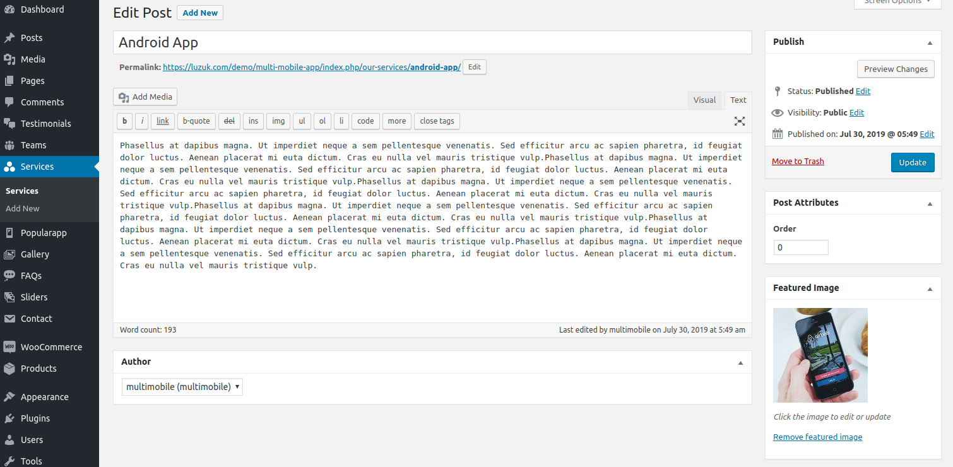Click the del quicktag button
The image size is (953, 467).
(x=229, y=121)
